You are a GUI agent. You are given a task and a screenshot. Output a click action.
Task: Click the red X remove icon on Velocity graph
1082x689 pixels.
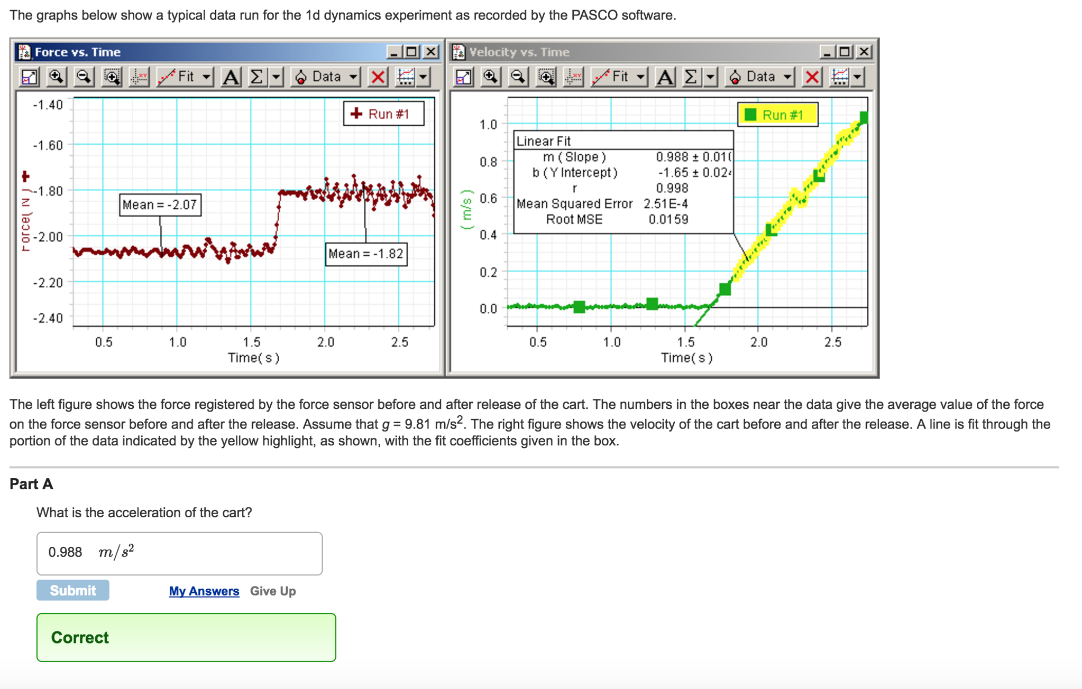[811, 77]
